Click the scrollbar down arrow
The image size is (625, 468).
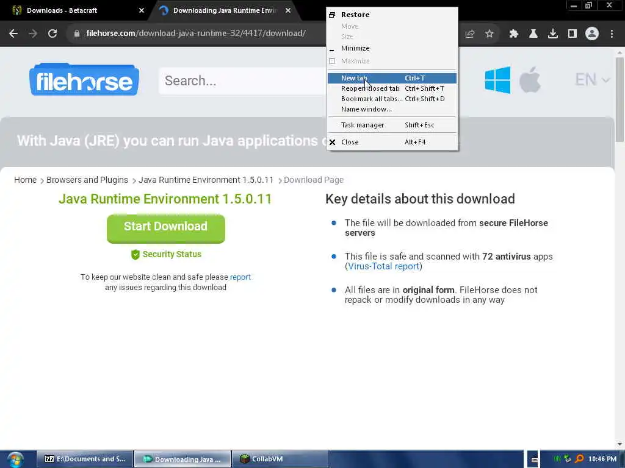(620, 444)
